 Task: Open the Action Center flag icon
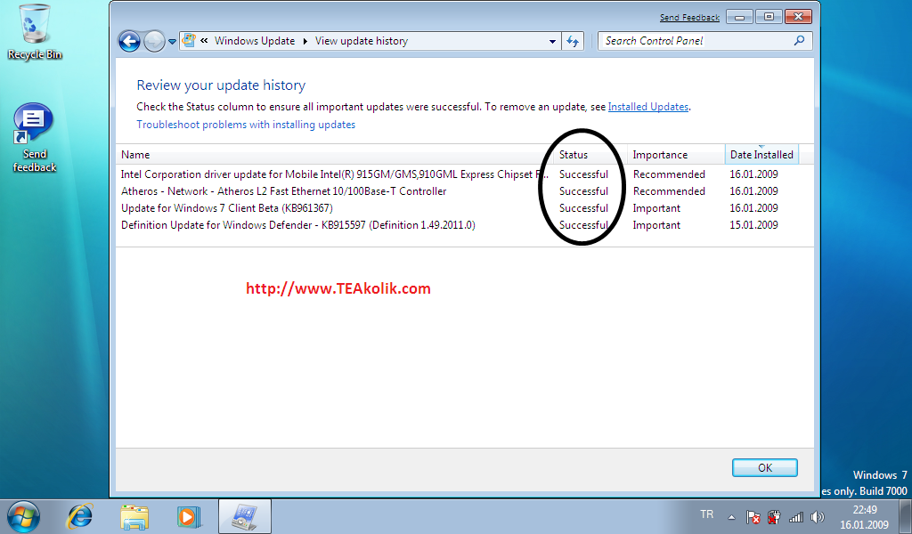[753, 516]
